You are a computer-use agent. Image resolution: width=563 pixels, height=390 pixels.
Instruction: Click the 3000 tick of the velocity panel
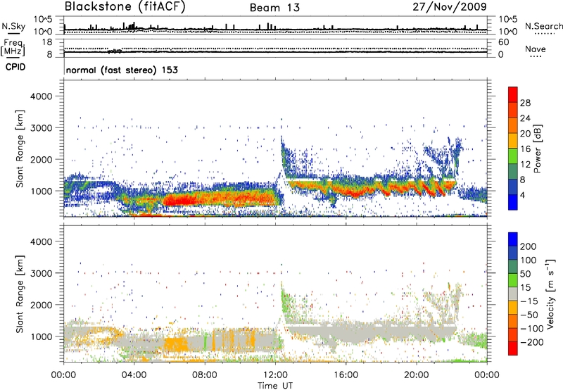pyautogui.click(x=41, y=273)
